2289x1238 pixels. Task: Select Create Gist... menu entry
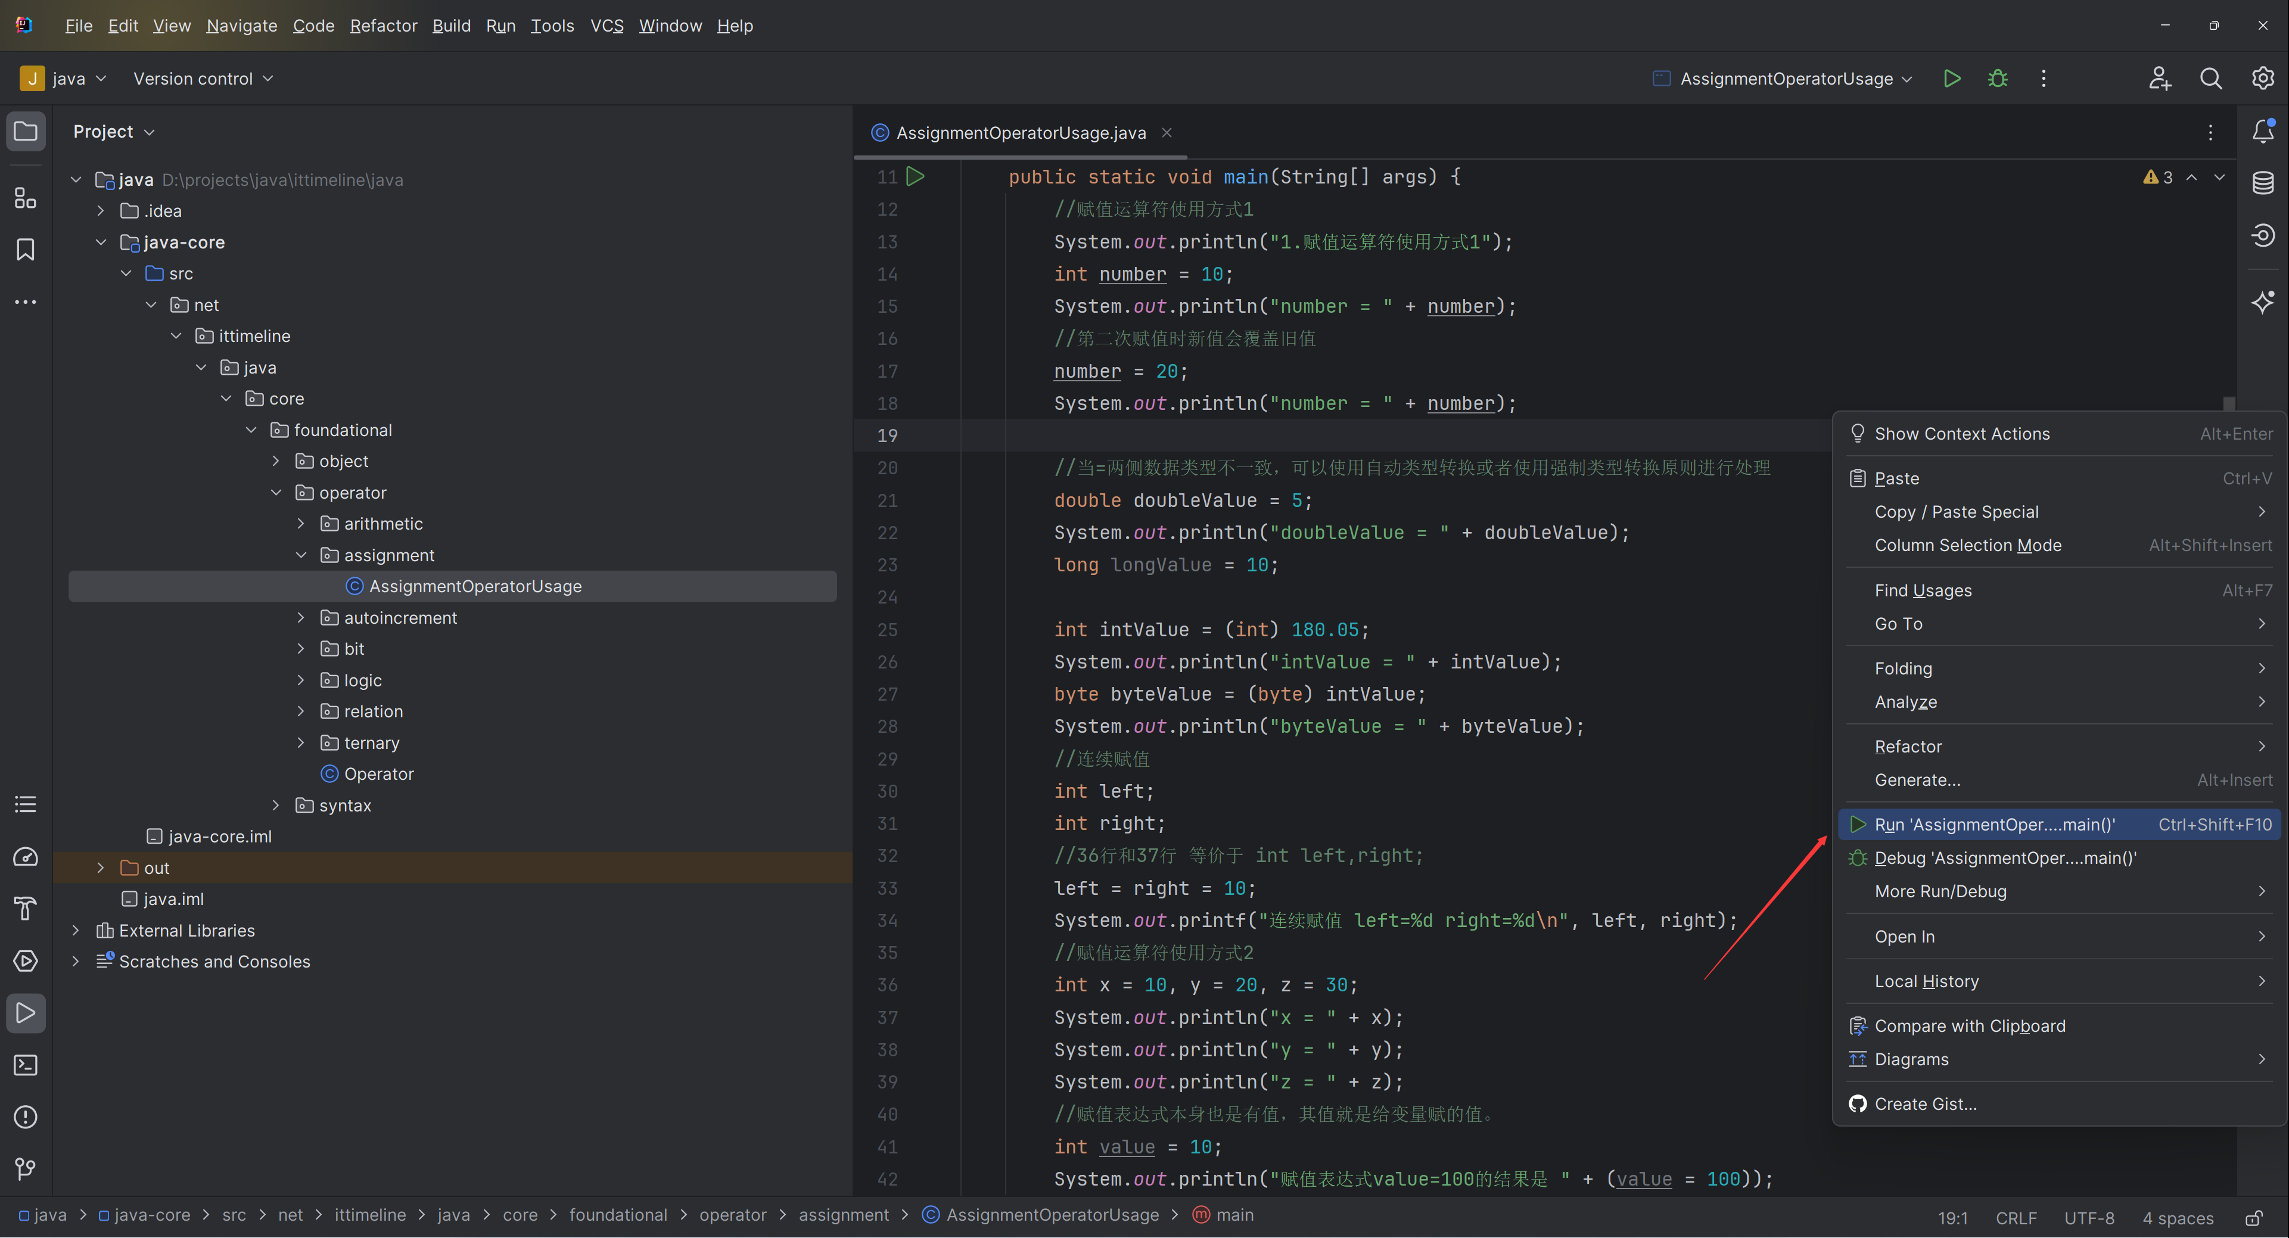click(2059, 1104)
